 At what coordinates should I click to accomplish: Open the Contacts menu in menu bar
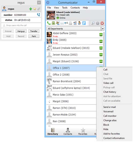[x=75, y=8]
